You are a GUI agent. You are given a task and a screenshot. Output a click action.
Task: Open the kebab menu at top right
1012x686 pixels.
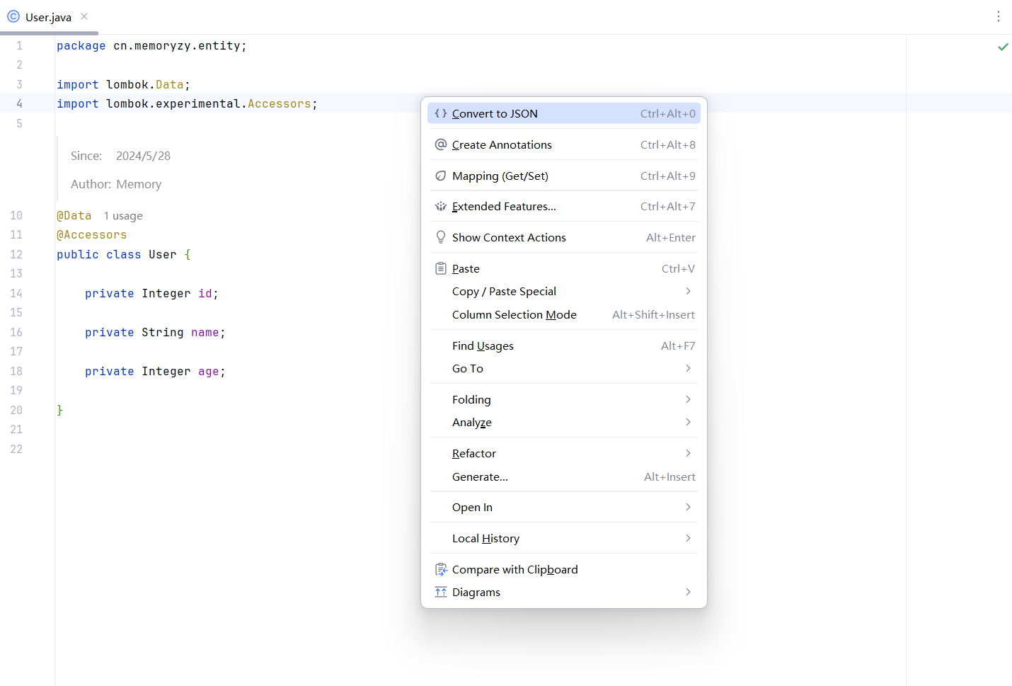pyautogui.click(x=999, y=16)
